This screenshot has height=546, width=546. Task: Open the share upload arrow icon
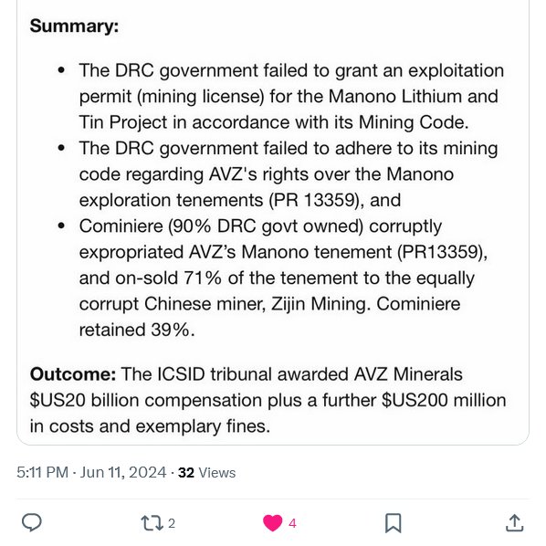tap(514, 523)
